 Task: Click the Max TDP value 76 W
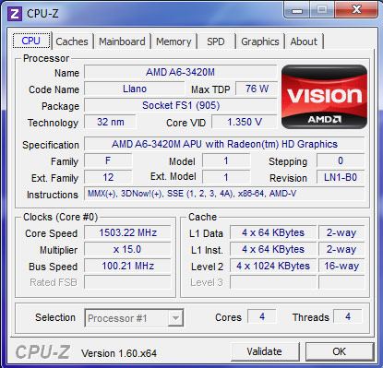coord(257,89)
